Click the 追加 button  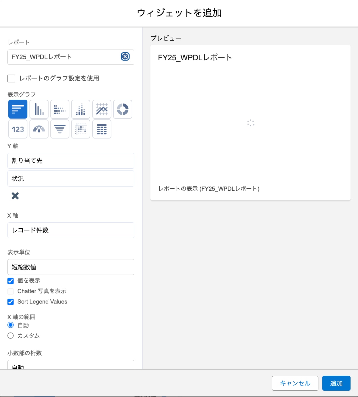point(336,383)
